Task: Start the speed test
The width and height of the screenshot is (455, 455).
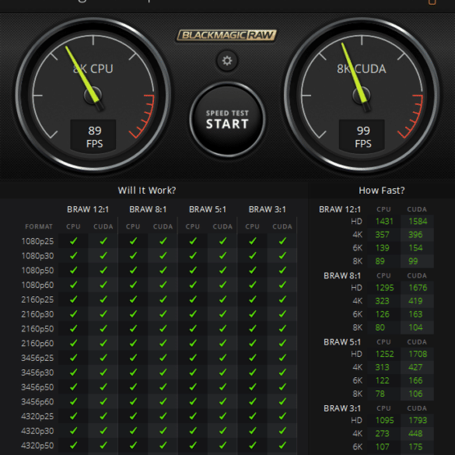Action: point(227,120)
